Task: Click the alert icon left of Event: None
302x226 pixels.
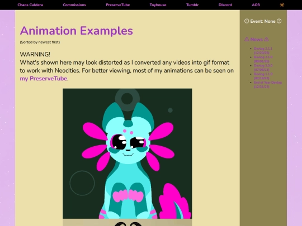Action: click(x=247, y=21)
